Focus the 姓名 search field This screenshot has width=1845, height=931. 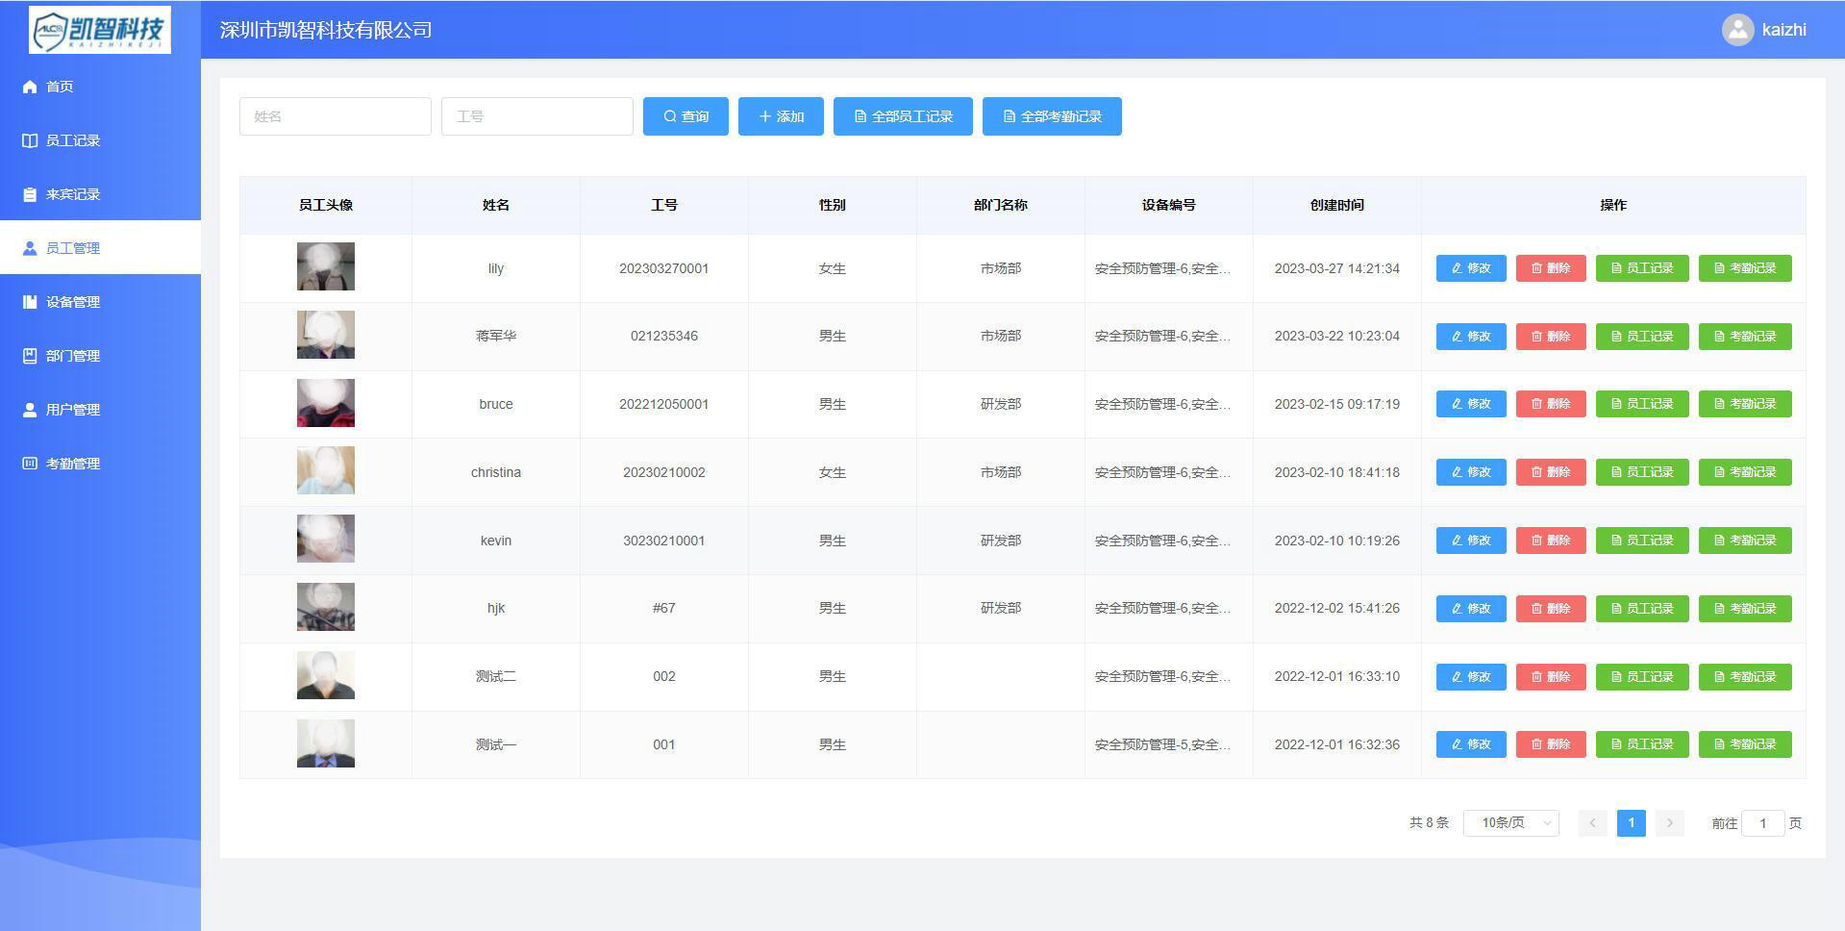[335, 116]
